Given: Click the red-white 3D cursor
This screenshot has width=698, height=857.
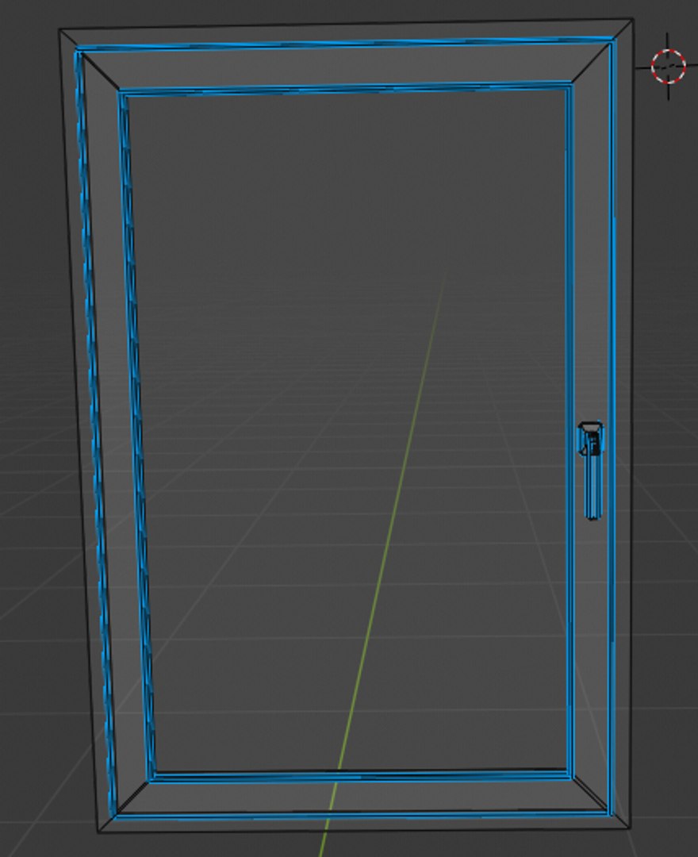Looking at the screenshot, I should pos(669,67).
